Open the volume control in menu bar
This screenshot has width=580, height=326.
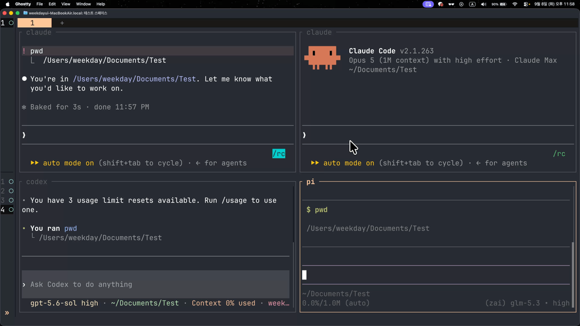coord(483,4)
